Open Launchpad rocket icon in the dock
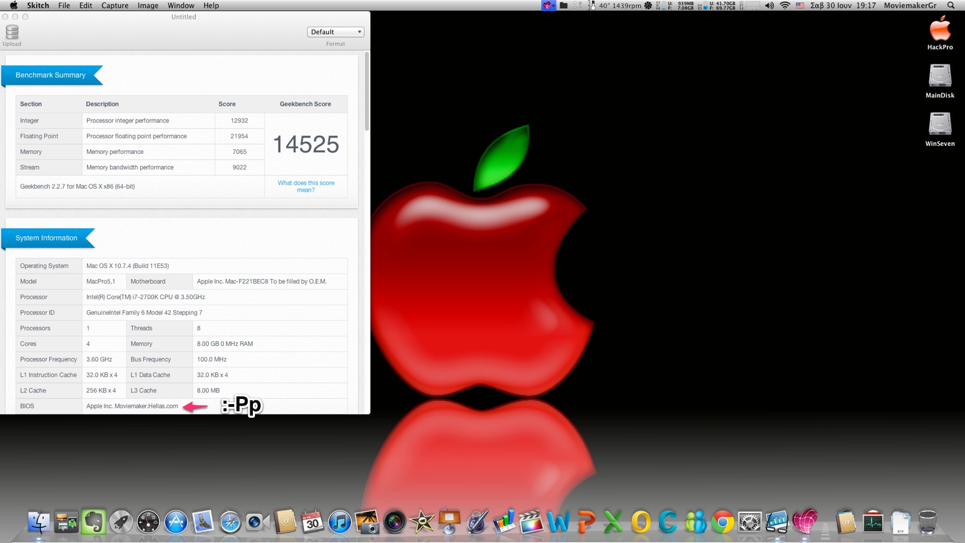Screen dimensions: 965x543 pyautogui.click(x=121, y=522)
